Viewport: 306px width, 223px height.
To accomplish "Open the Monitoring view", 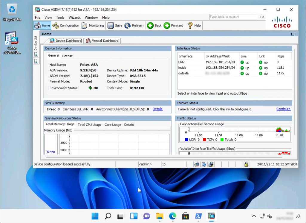I will (93, 26).
